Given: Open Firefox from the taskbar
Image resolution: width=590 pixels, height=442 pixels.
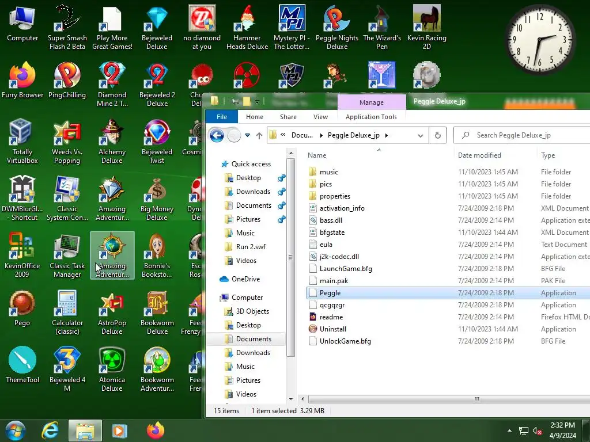Looking at the screenshot, I should click(155, 430).
